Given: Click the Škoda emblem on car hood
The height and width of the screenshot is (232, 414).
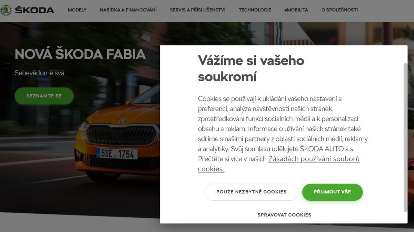Looking at the screenshot, I should [x=123, y=121].
